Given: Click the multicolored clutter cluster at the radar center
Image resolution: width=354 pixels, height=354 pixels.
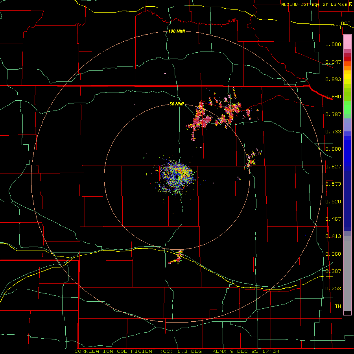Looking at the screenshot, I should click(x=176, y=177).
